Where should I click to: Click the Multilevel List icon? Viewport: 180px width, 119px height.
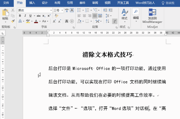click(95, 10)
